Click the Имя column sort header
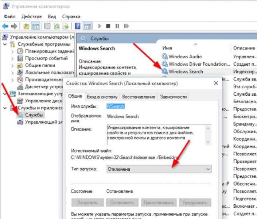257x219 pixels. [167, 48]
